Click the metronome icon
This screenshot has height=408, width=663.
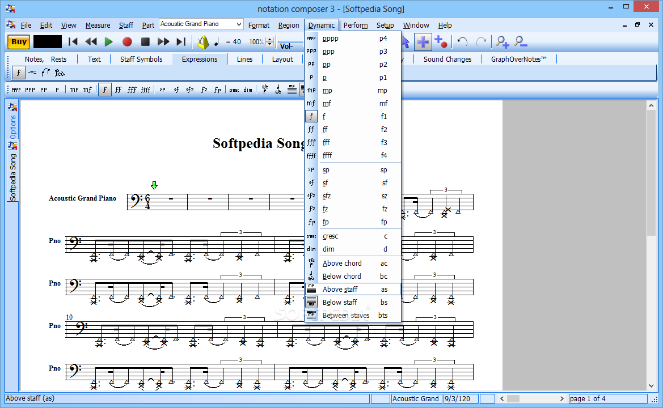pyautogui.click(x=202, y=41)
